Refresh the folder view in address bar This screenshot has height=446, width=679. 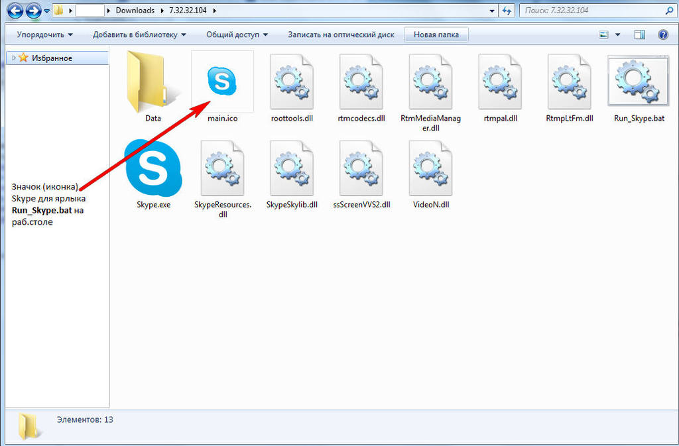[507, 11]
